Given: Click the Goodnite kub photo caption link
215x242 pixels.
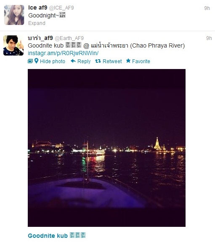Looking at the screenshot, I should [x=57, y=236].
